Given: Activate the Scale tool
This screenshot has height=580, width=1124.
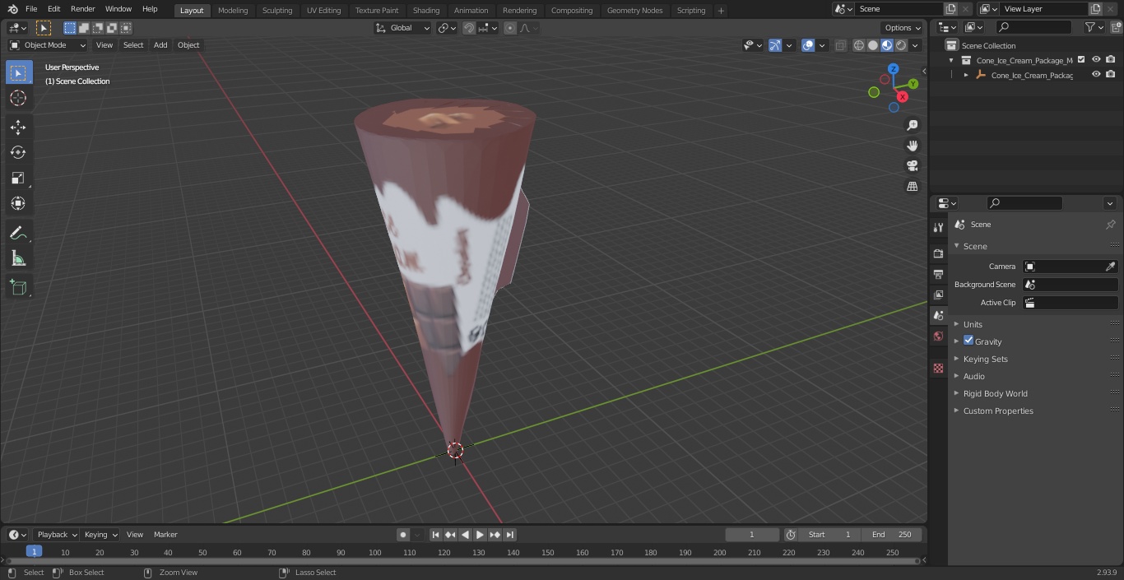Looking at the screenshot, I should [x=18, y=178].
